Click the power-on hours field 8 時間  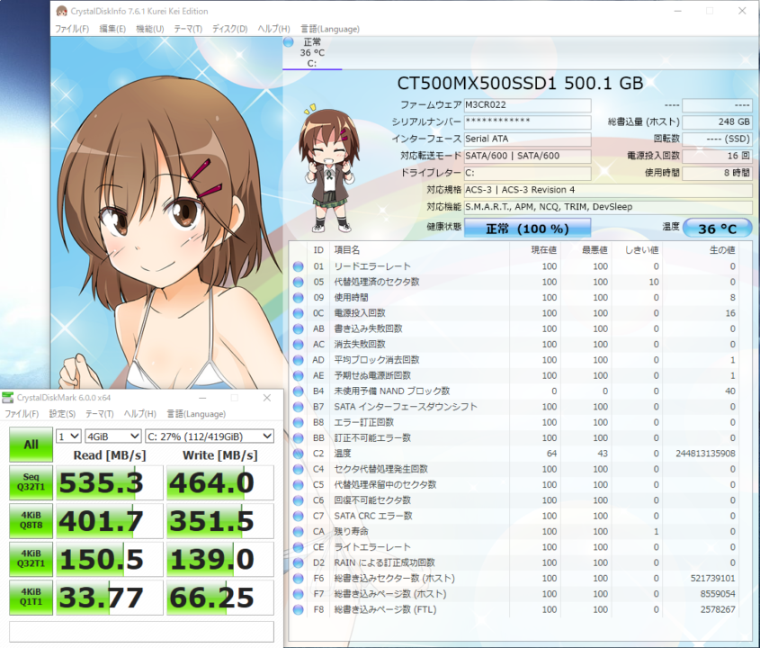coord(718,173)
